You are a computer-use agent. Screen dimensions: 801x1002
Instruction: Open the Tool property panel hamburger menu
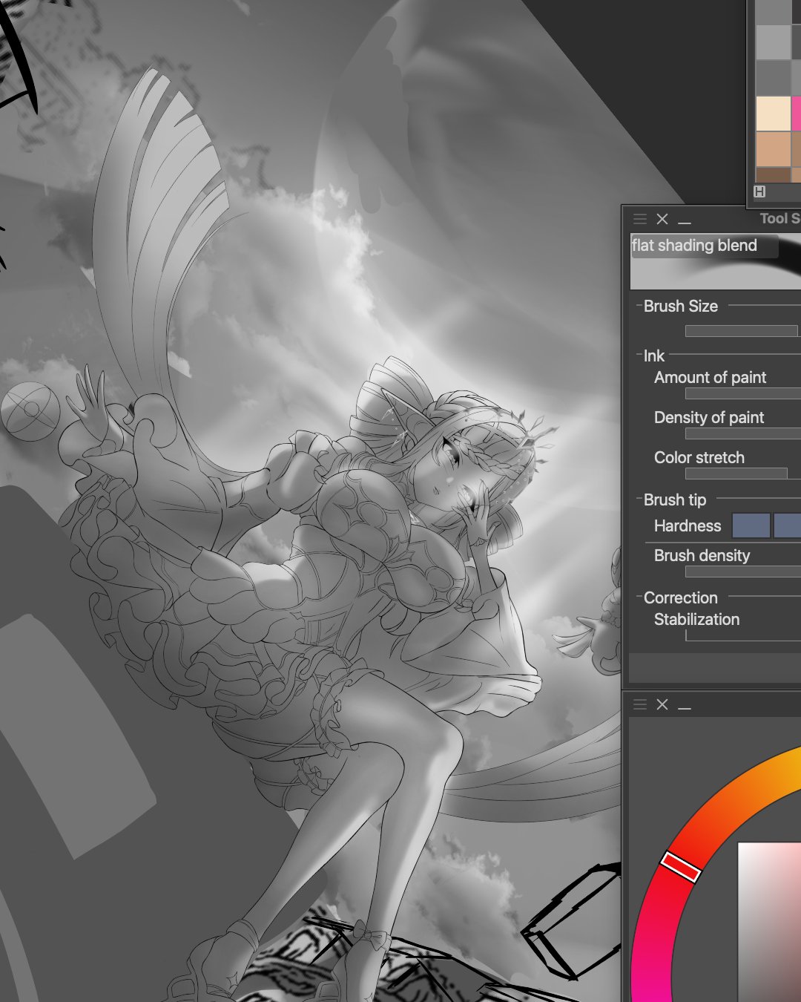[x=640, y=219]
